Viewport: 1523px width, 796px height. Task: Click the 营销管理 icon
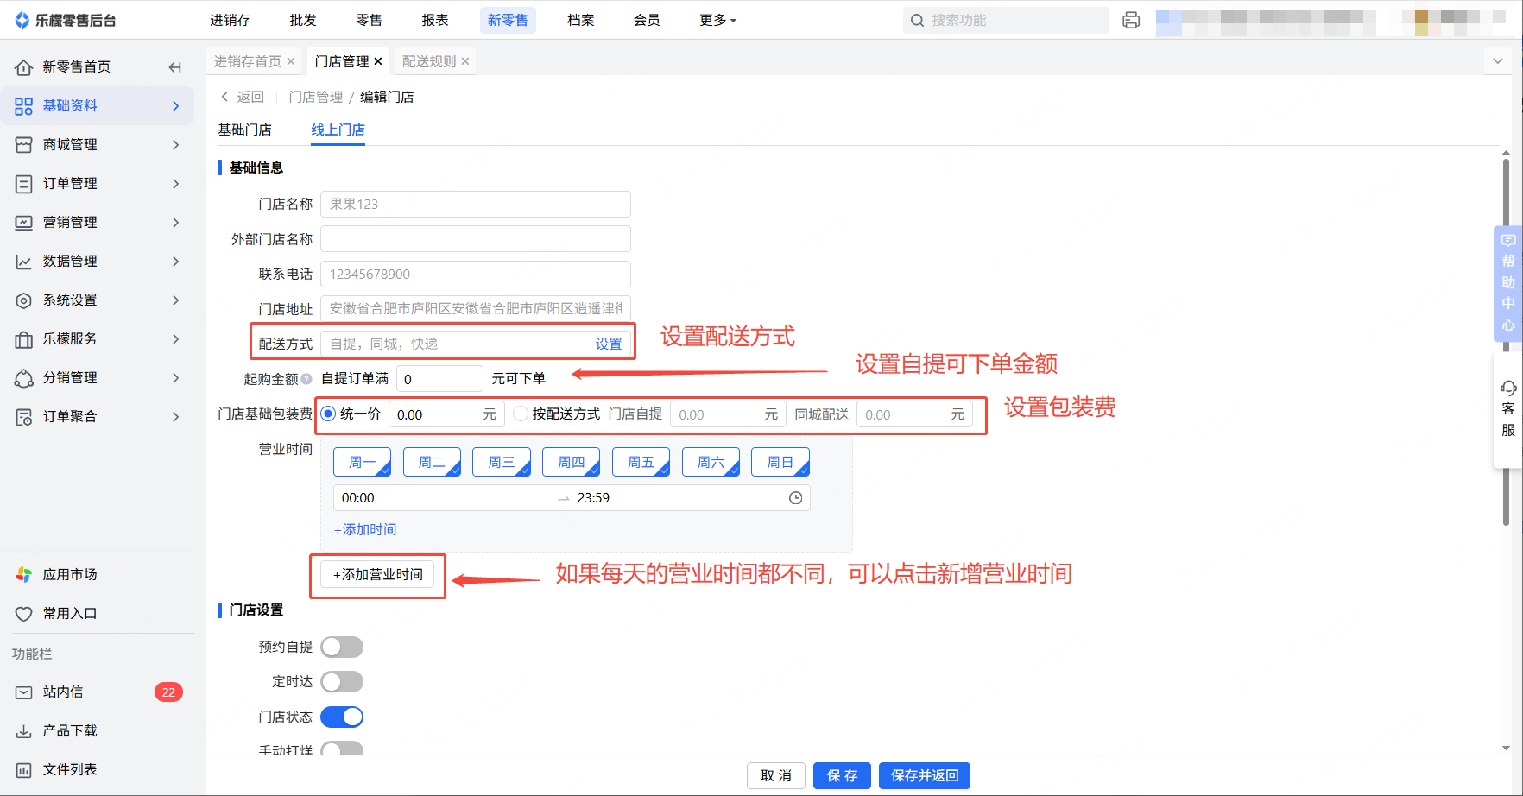click(x=23, y=223)
